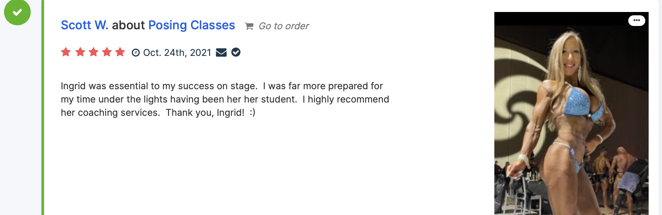Click 'Thank you, Ingrid!' in the review body
This screenshot has width=662, height=215.
(x=205, y=113)
